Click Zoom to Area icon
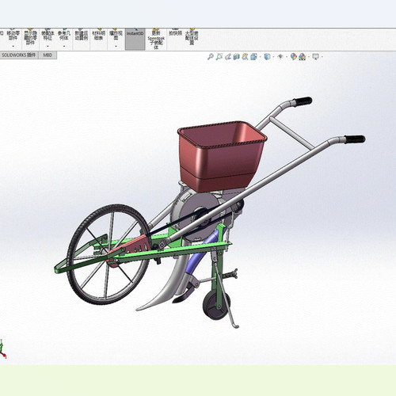 pyautogui.click(x=219, y=57)
